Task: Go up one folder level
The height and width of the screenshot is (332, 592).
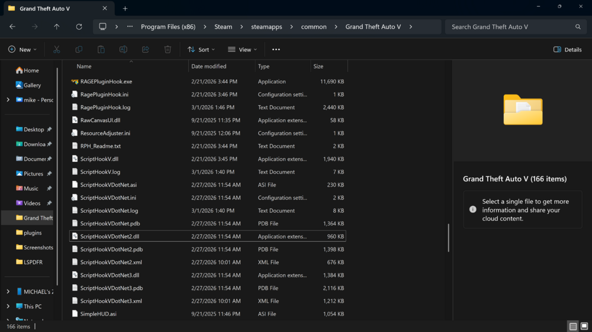Action: pyautogui.click(x=57, y=27)
